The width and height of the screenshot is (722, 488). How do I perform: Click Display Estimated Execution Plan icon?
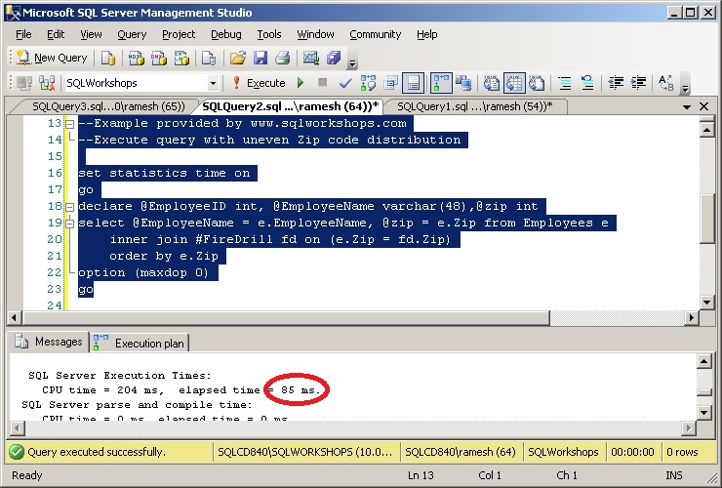[368, 83]
